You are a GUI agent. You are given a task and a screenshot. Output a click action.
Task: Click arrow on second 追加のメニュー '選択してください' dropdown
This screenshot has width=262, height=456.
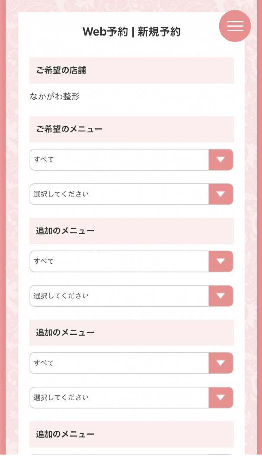(220, 398)
